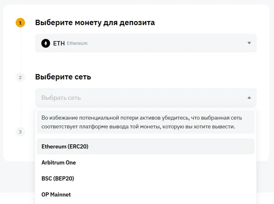Screen dimensions: 274x204
Task: Select the Ethereum (ERC20) network
Action: click(x=65, y=147)
